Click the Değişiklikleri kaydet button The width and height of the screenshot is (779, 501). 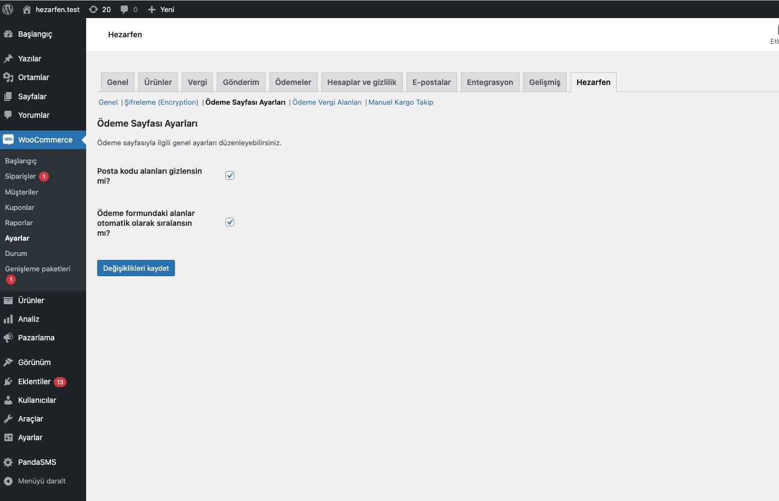pyautogui.click(x=136, y=268)
